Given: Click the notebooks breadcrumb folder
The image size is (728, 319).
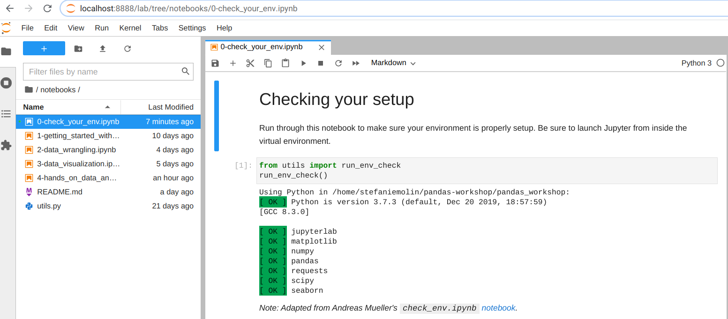Looking at the screenshot, I should coord(58,89).
